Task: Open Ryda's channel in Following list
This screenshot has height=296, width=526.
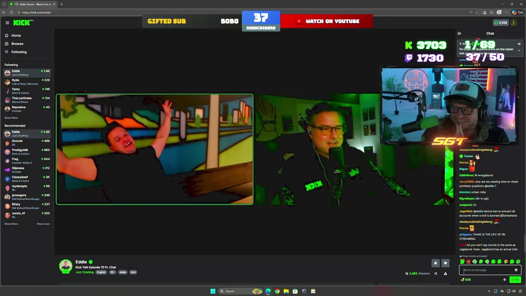Action: pyautogui.click(x=27, y=82)
